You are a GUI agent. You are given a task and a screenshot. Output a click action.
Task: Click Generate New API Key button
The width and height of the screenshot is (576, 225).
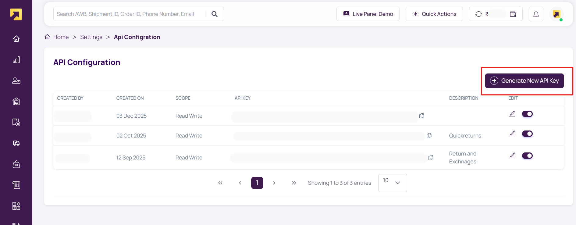click(x=524, y=81)
